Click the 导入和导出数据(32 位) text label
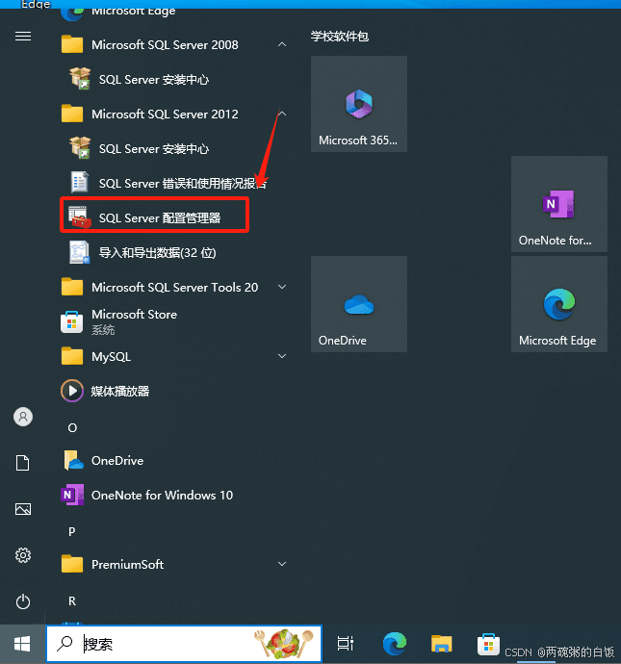The width and height of the screenshot is (621, 664). (x=157, y=253)
